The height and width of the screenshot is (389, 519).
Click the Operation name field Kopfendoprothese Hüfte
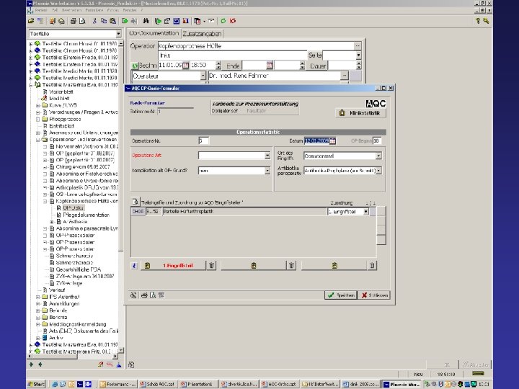pos(256,45)
